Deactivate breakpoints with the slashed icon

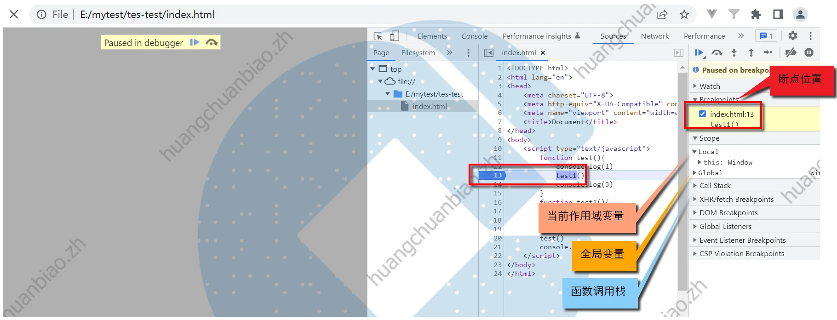(x=791, y=53)
